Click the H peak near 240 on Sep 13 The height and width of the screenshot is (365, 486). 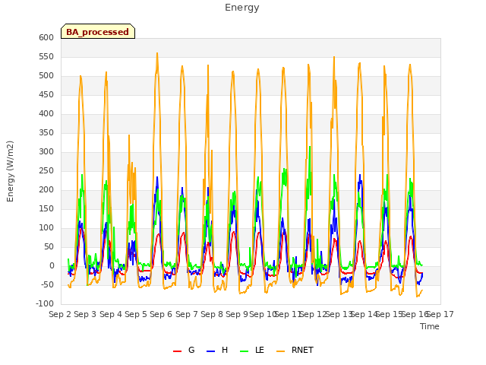pos(360,175)
